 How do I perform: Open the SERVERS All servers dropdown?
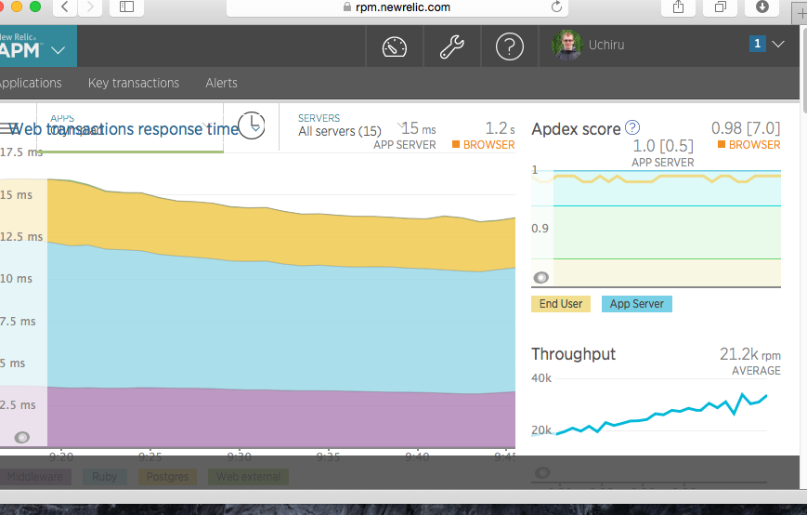[350, 125]
